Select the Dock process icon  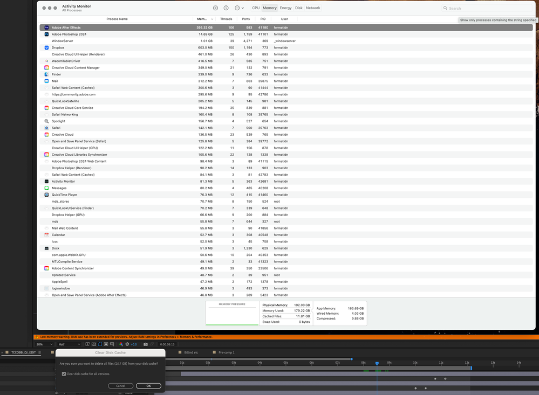tap(46, 248)
